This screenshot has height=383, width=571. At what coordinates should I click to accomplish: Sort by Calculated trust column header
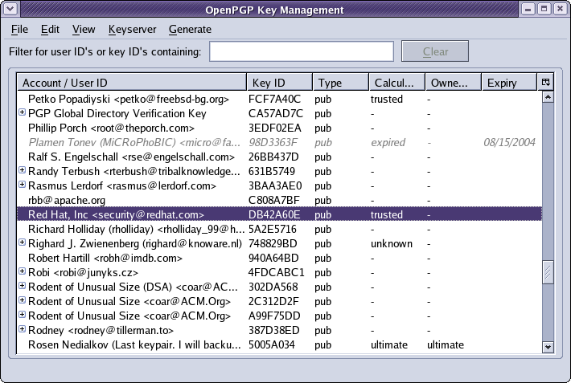pyautogui.click(x=397, y=83)
